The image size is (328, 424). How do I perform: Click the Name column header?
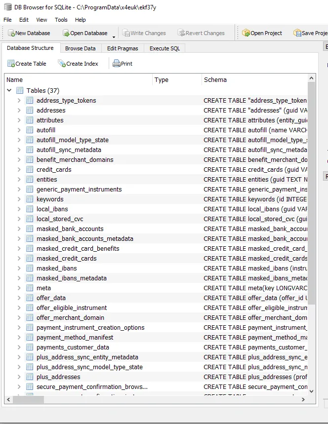[15, 79]
